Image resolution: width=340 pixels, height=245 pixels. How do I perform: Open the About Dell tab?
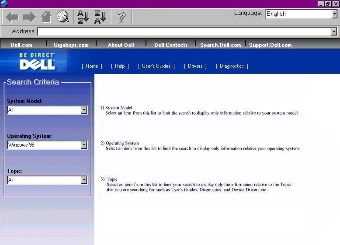pos(121,45)
